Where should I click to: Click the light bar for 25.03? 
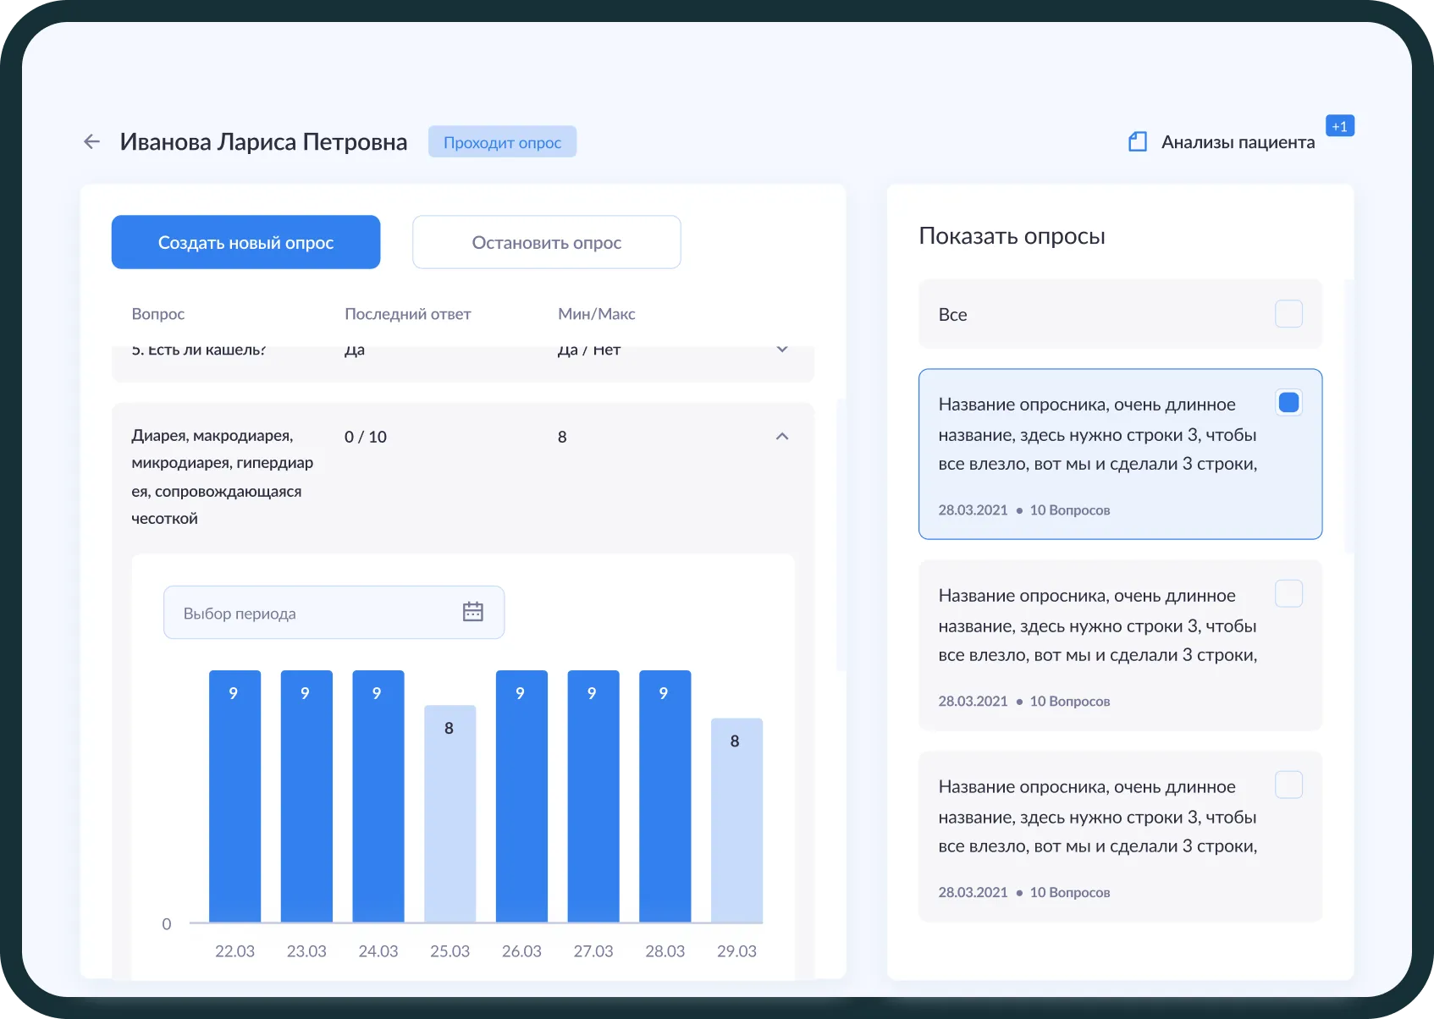tap(450, 813)
